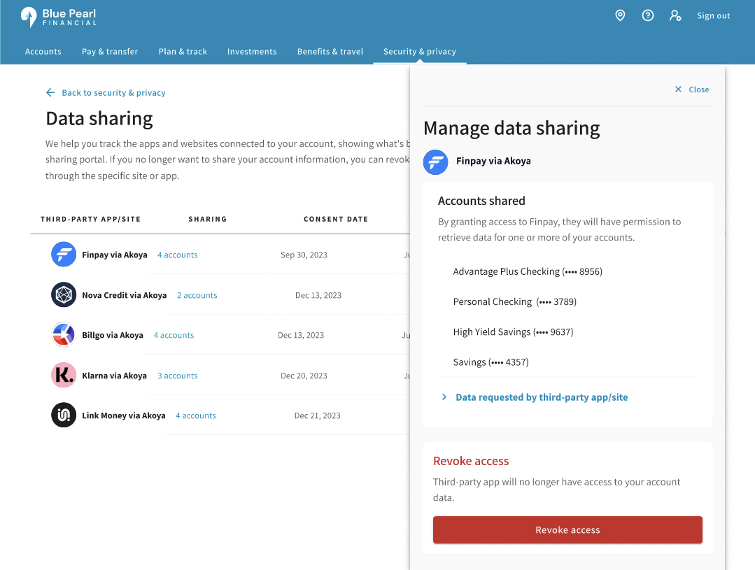Open the Benefits & travel menu
This screenshot has width=755, height=570.
[330, 52]
